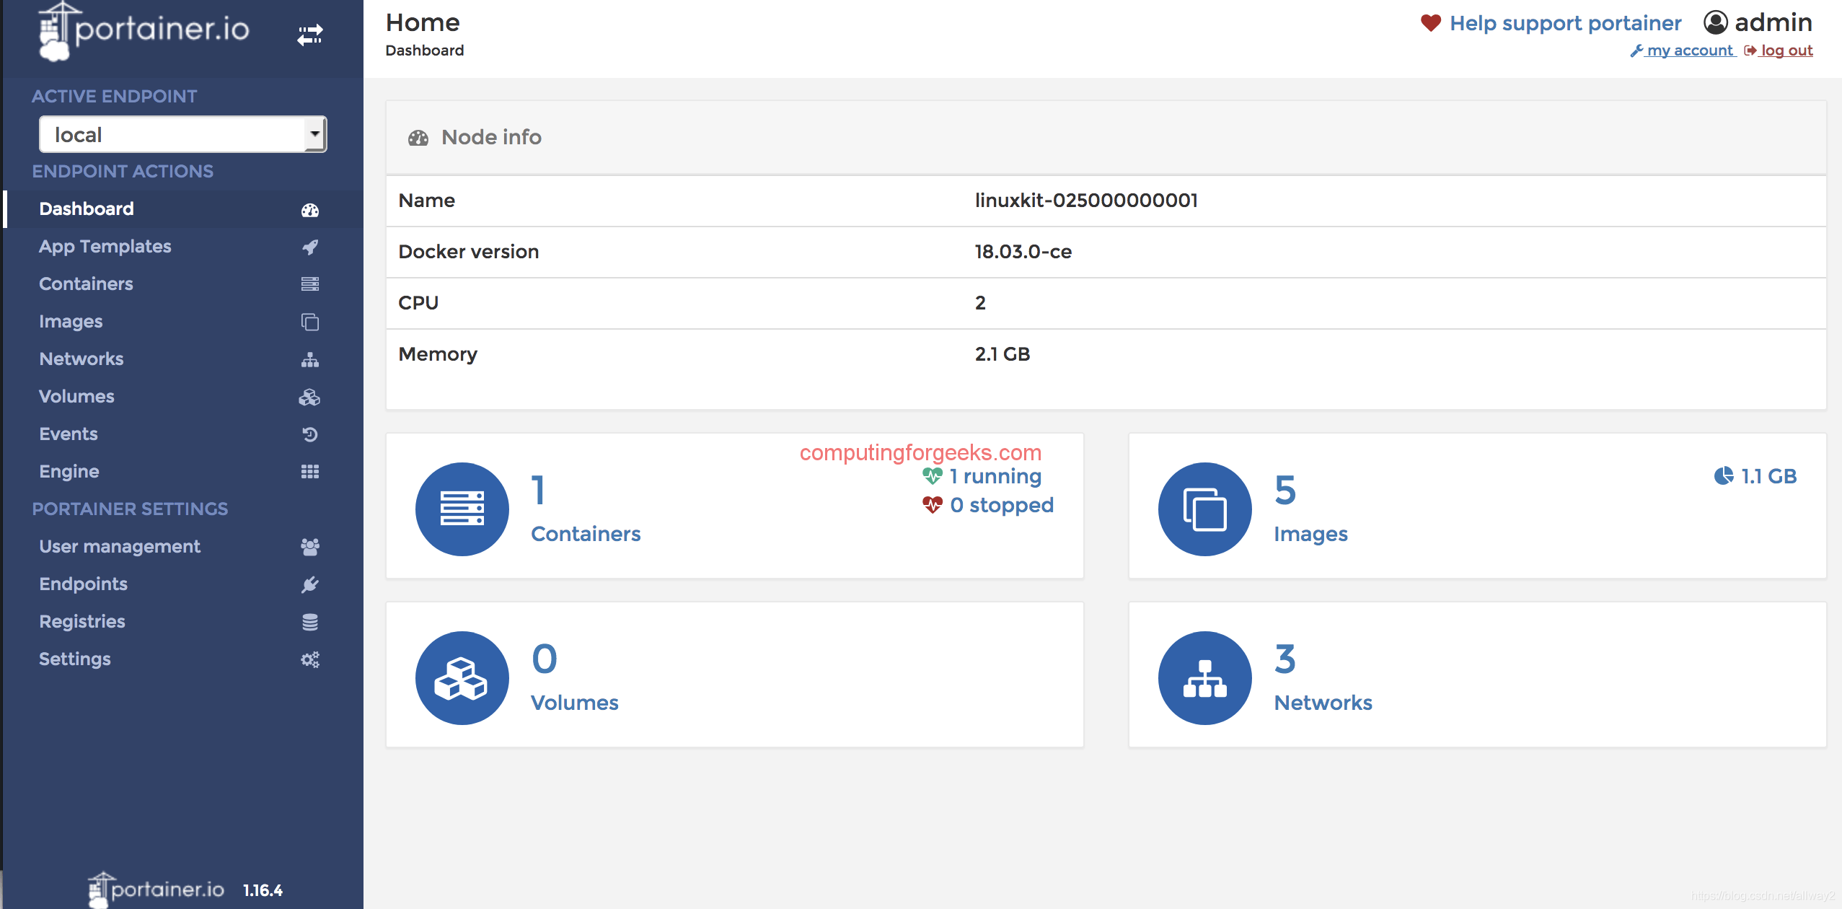Screen dimensions: 1842x909
Task: Click the User management users icon
Action: point(310,547)
